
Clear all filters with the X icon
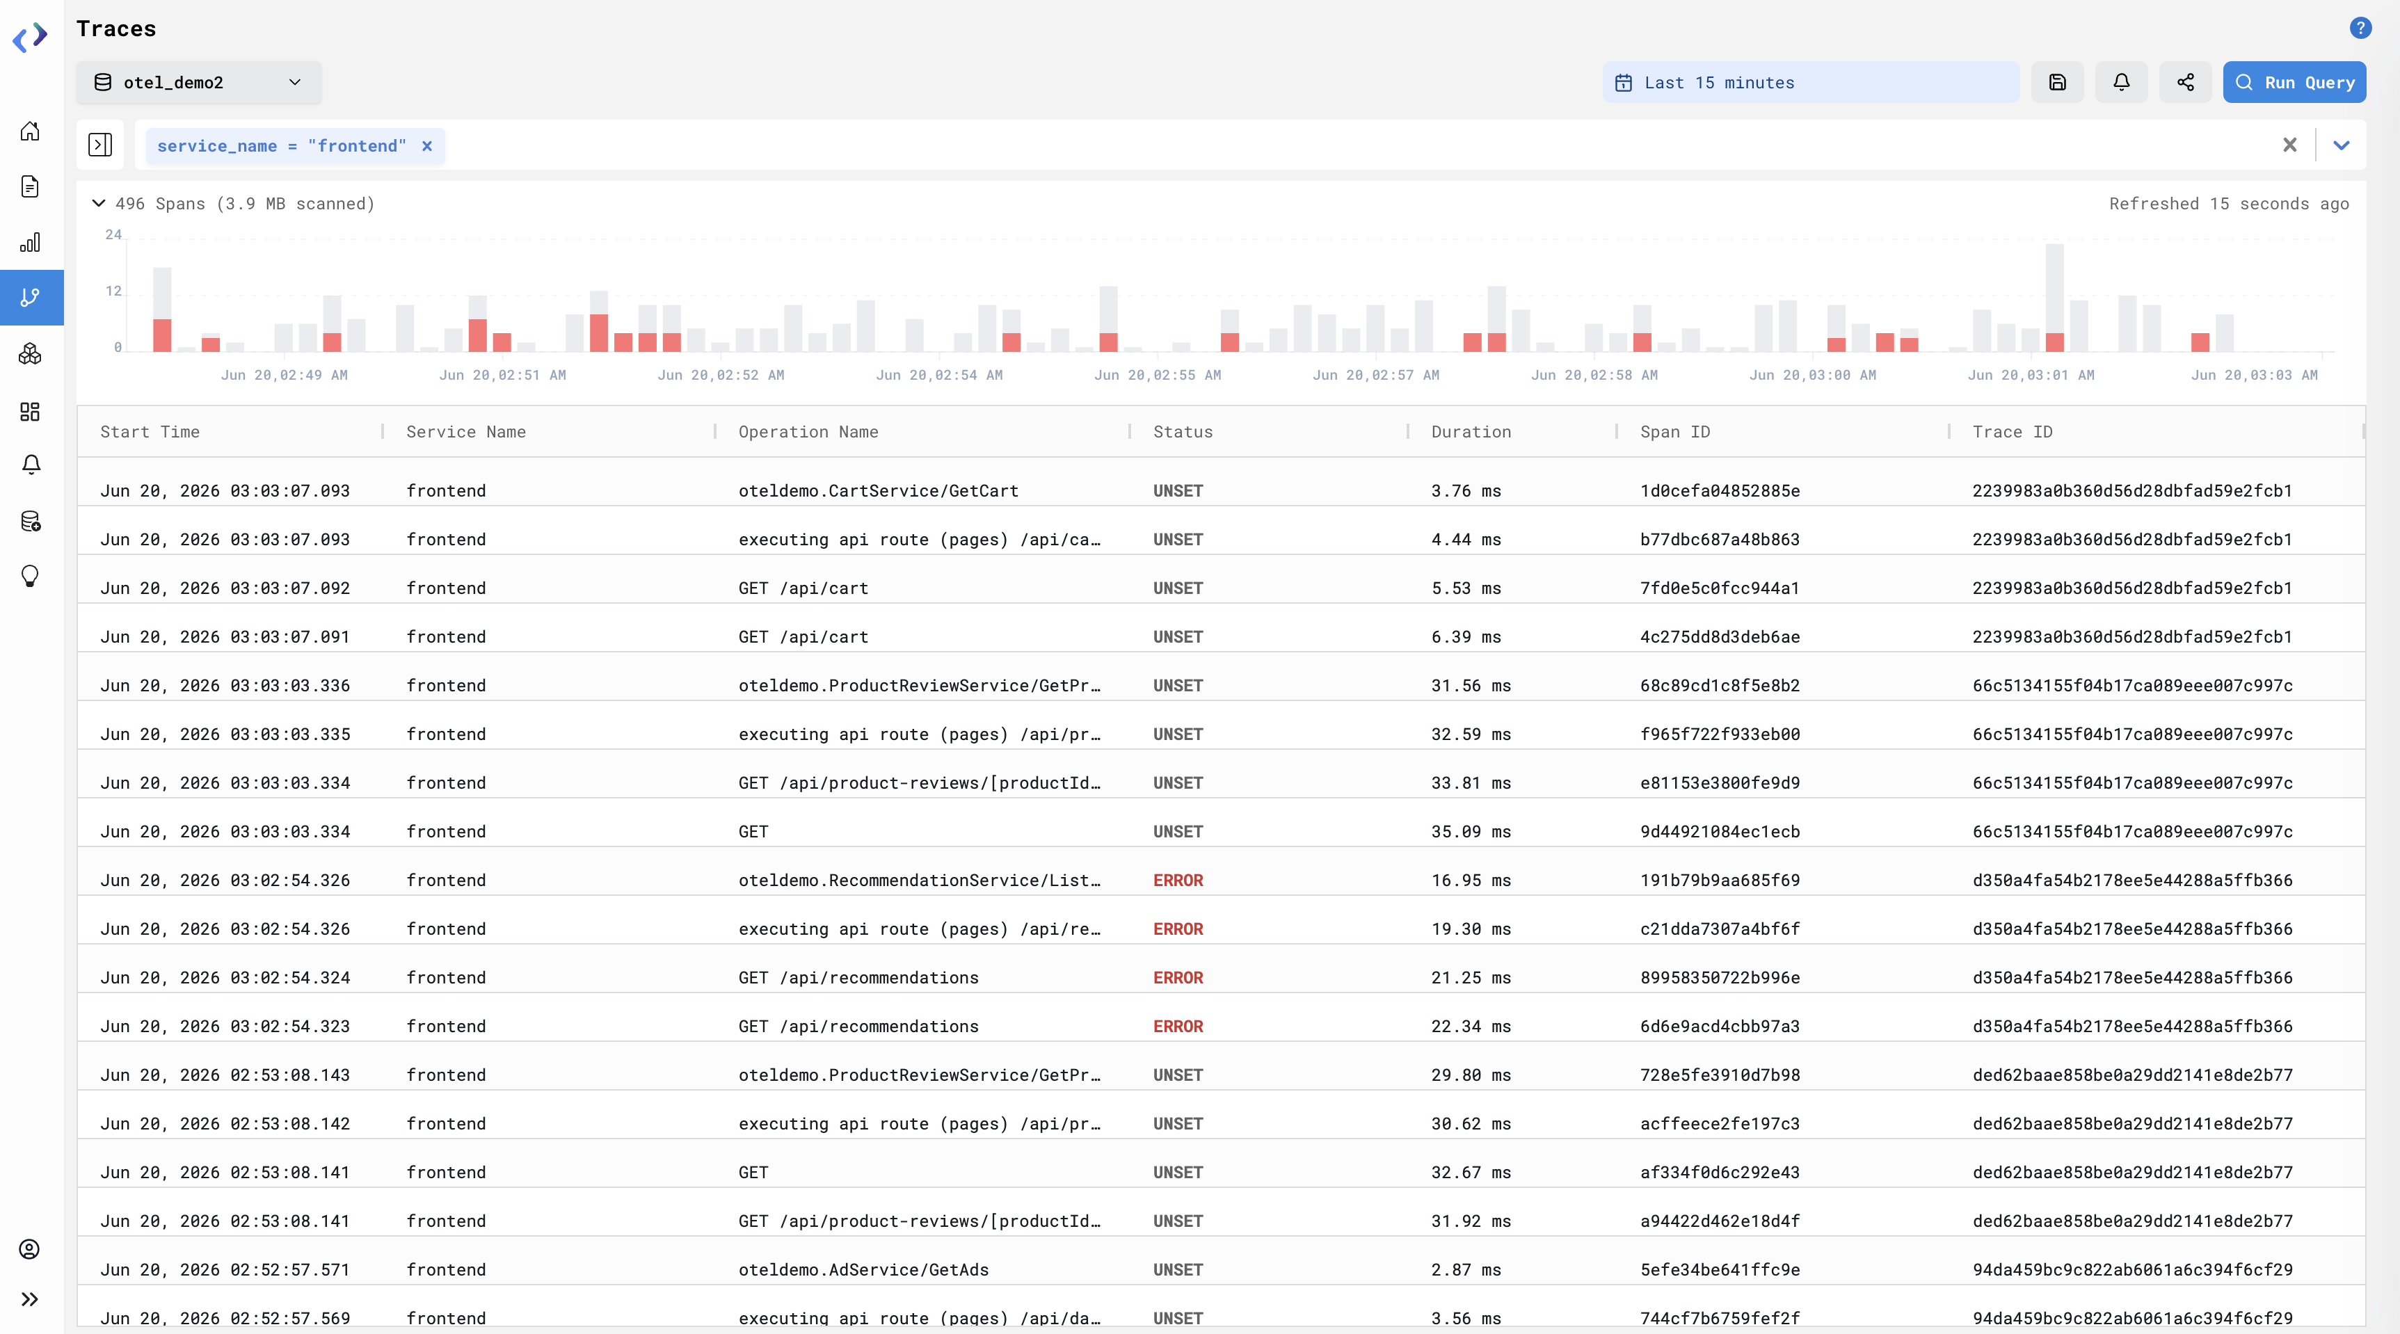pyautogui.click(x=2289, y=145)
